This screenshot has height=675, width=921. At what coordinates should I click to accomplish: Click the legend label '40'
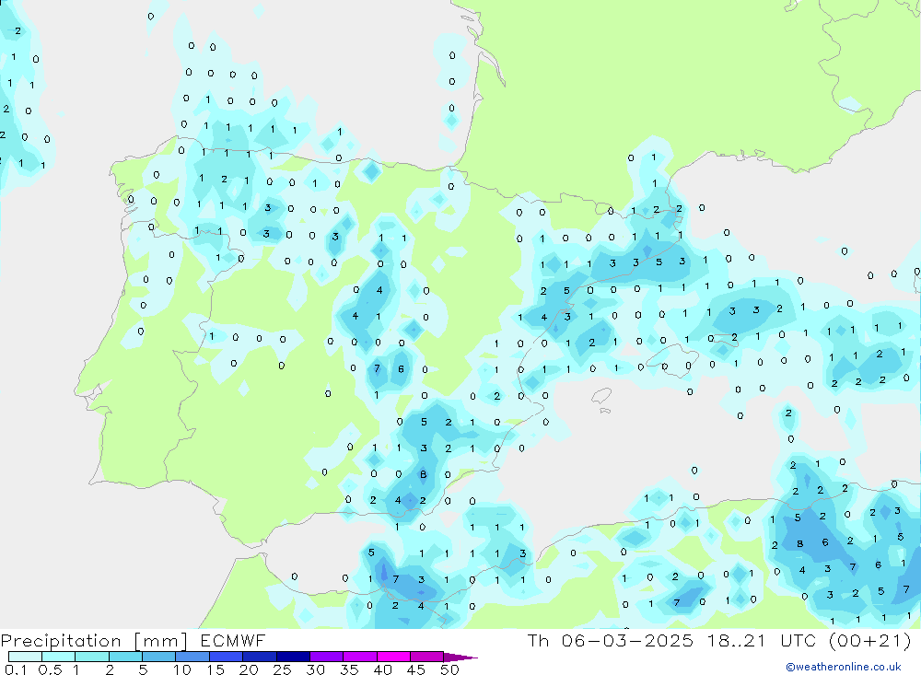382,669
